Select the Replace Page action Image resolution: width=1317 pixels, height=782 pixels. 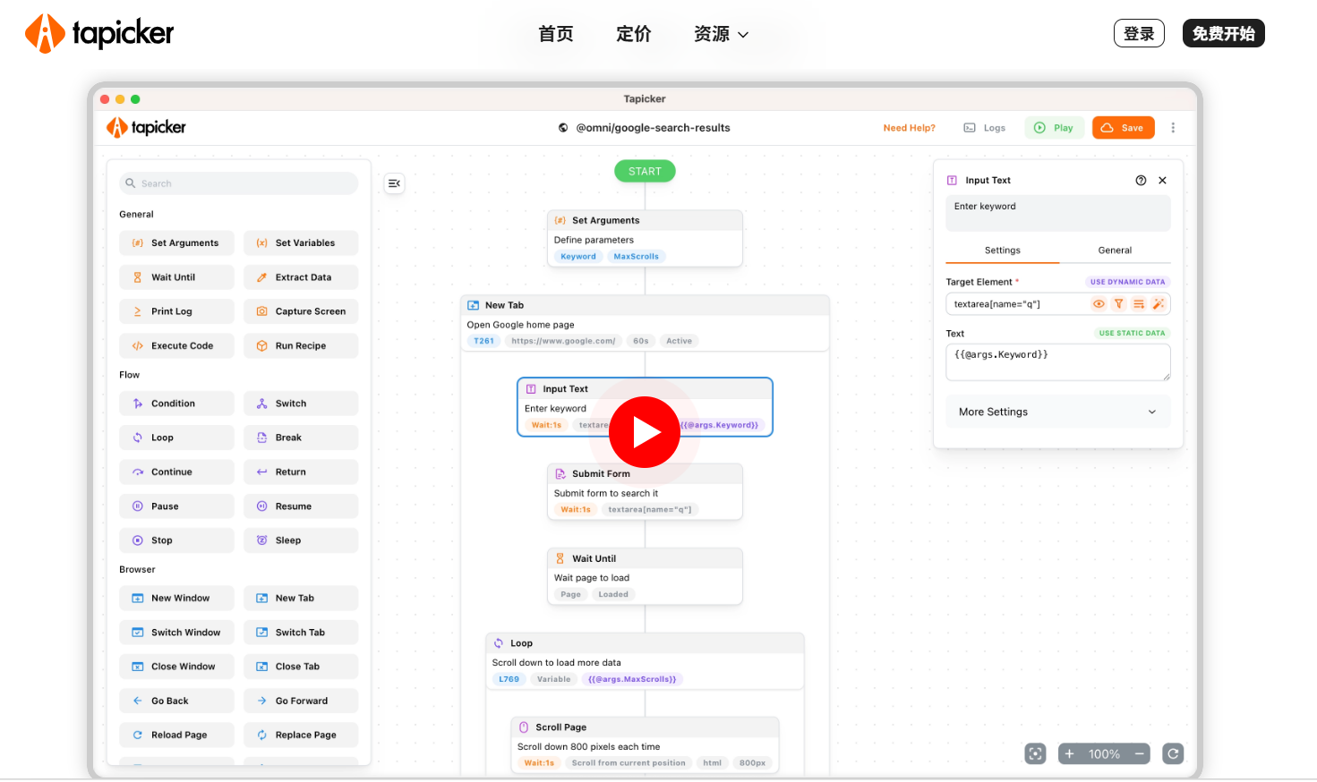pyautogui.click(x=301, y=735)
